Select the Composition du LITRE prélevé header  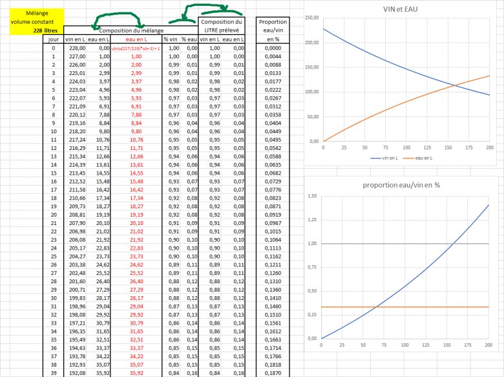pyautogui.click(x=222, y=26)
